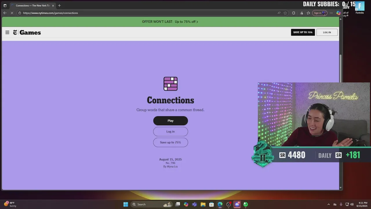
Task: Open Task View on the taskbar
Action: coord(178,204)
